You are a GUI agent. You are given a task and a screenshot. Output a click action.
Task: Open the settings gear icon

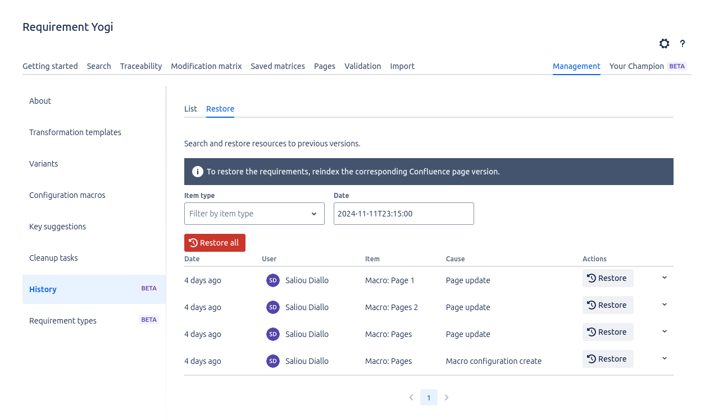click(x=664, y=44)
